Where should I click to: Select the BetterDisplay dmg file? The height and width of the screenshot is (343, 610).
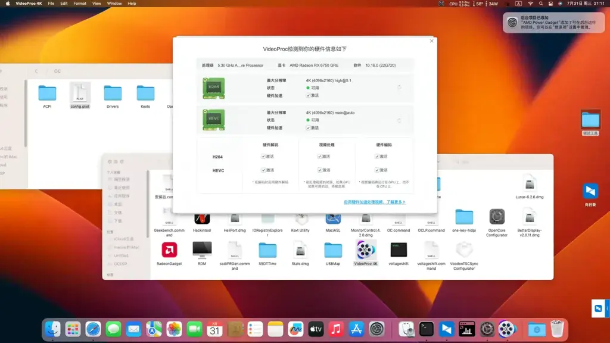[x=530, y=217]
